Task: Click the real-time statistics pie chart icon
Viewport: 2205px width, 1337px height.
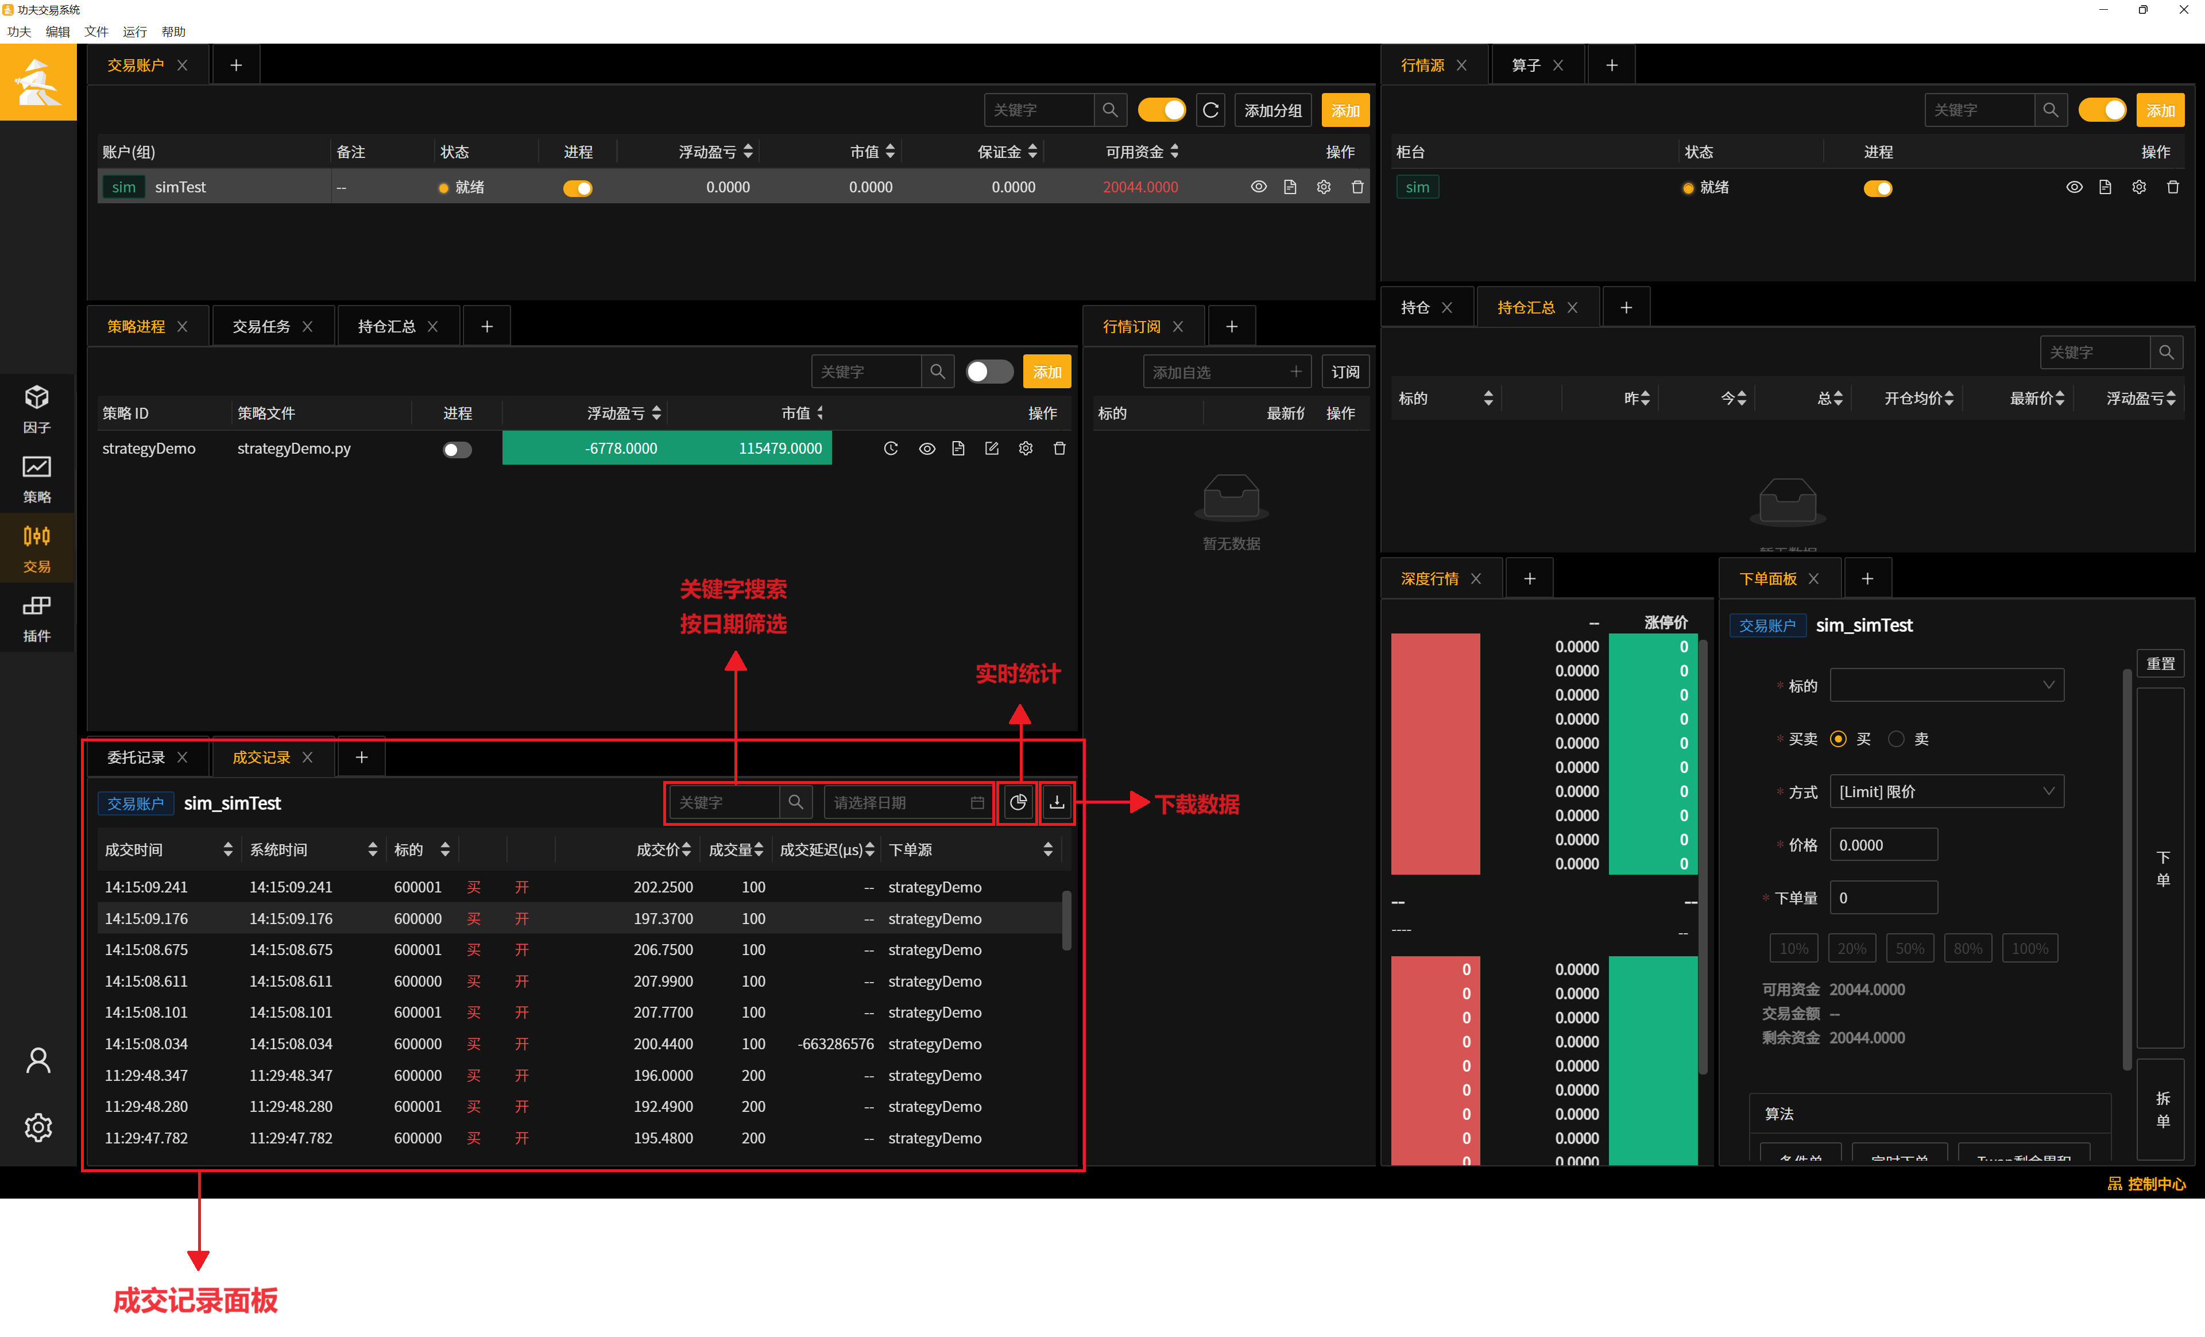Action: (x=1018, y=803)
